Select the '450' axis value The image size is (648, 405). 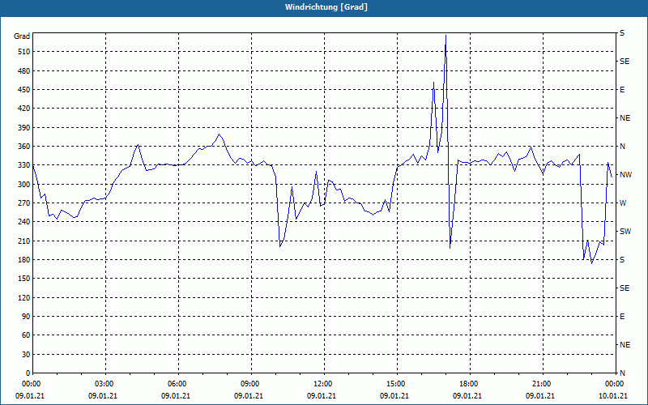[x=23, y=90]
